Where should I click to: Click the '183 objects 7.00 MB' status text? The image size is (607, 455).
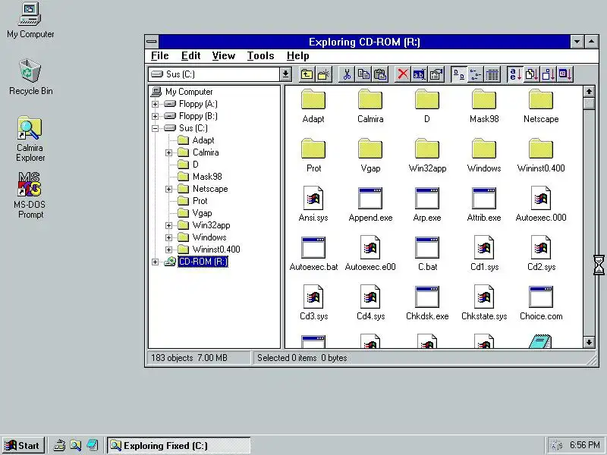189,358
